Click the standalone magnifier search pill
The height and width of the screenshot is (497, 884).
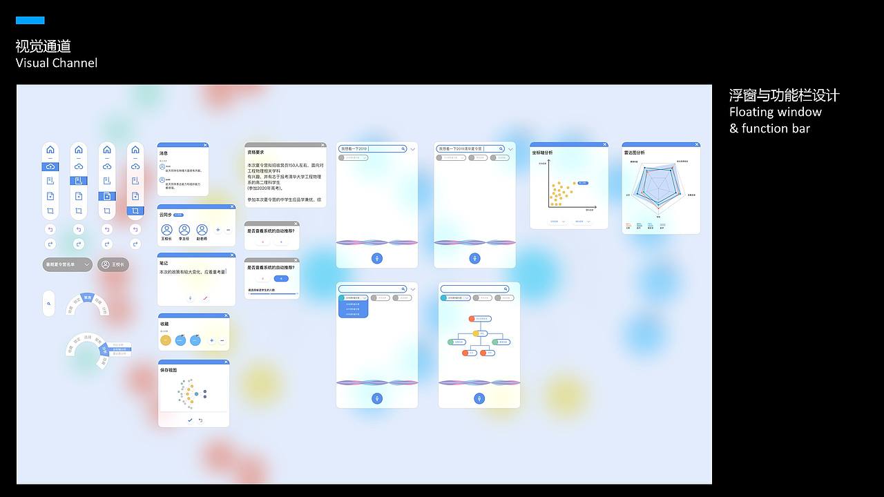click(48, 304)
